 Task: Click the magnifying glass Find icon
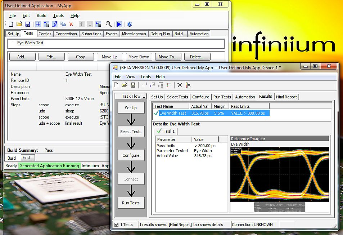(x=108, y=24)
